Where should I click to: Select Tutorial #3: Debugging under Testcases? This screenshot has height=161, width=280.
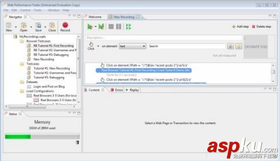(x=49, y=77)
